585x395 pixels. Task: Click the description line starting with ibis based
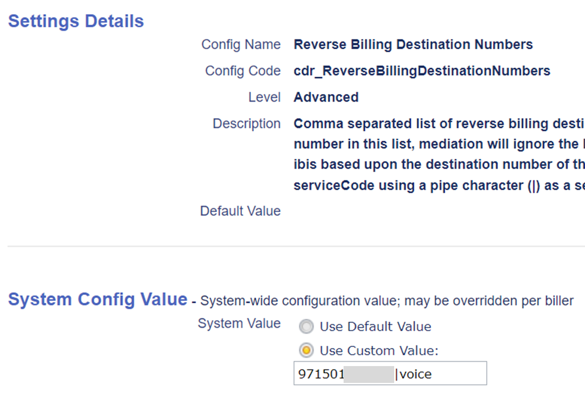[x=439, y=165]
